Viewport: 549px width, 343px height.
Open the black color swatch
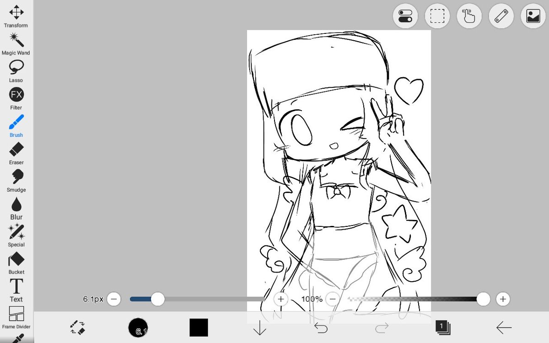[x=199, y=327]
